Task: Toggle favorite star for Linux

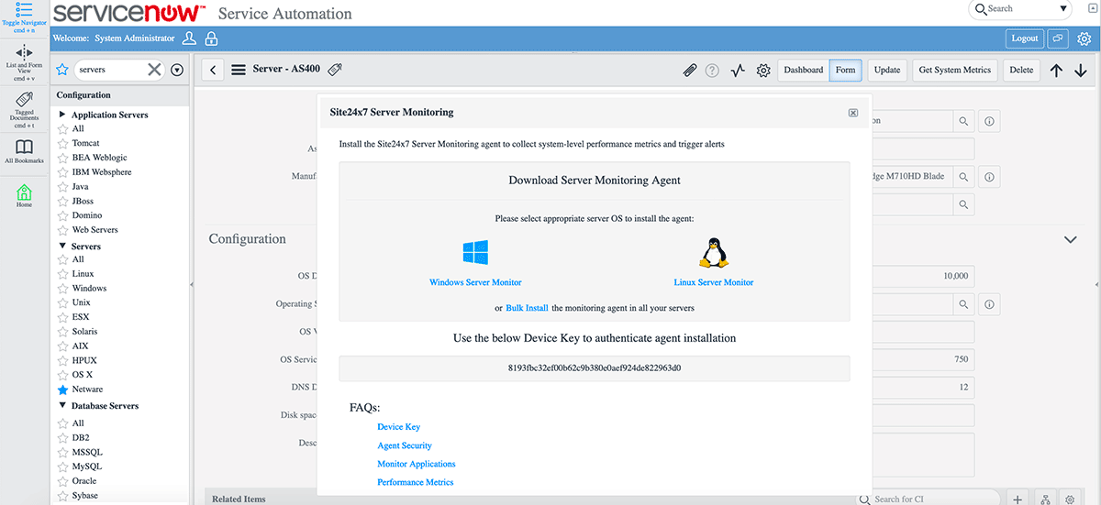Action: tap(62, 274)
